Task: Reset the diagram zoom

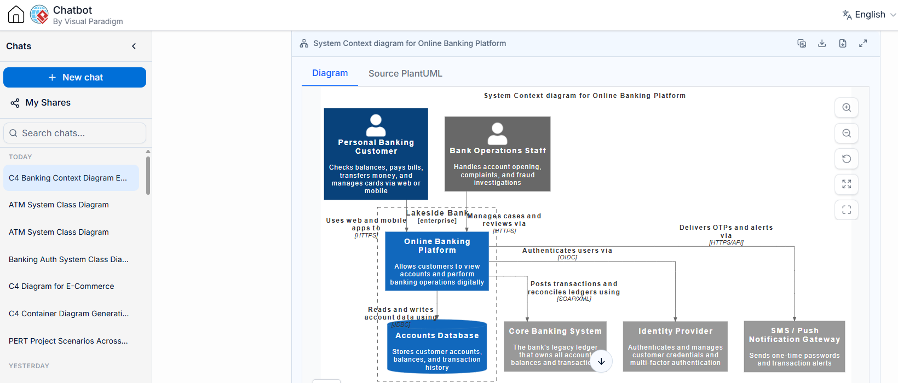Action: 847,159
